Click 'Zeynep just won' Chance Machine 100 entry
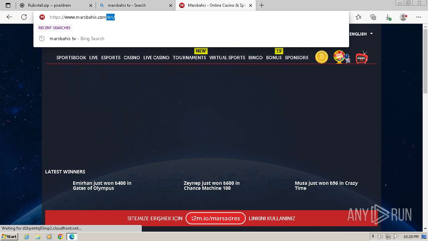 [x=212, y=185]
